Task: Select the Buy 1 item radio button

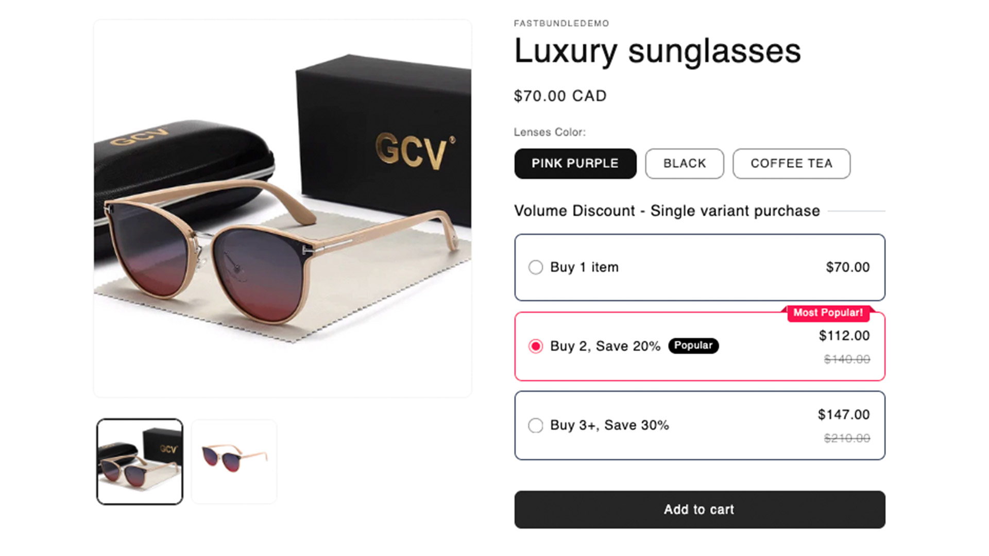Action: pos(536,267)
